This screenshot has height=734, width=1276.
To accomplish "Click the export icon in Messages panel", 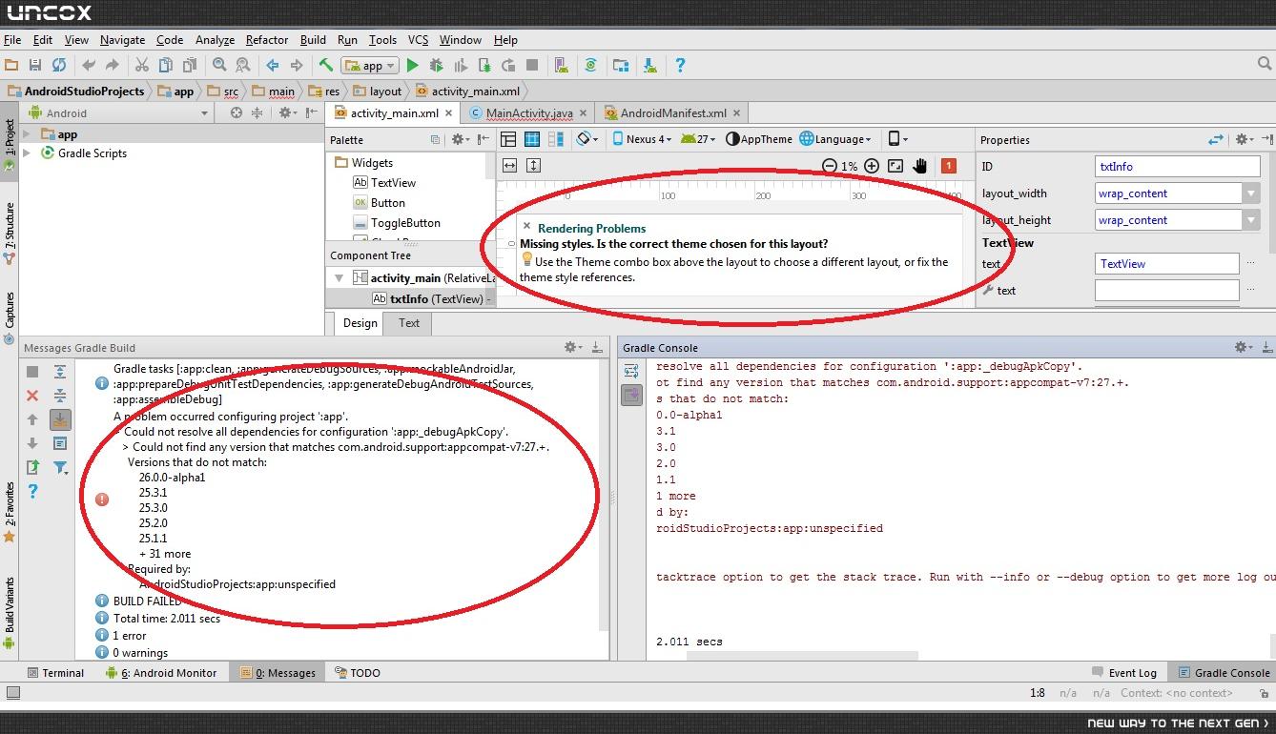I will point(32,467).
